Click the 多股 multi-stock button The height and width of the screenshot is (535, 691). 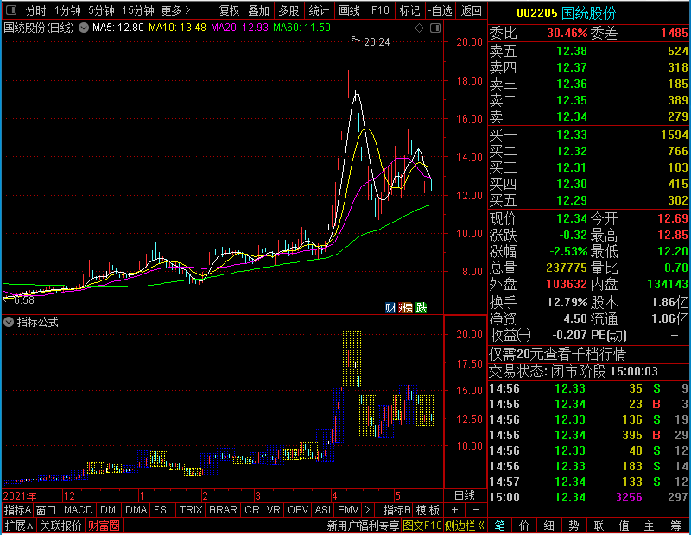pyautogui.click(x=288, y=10)
